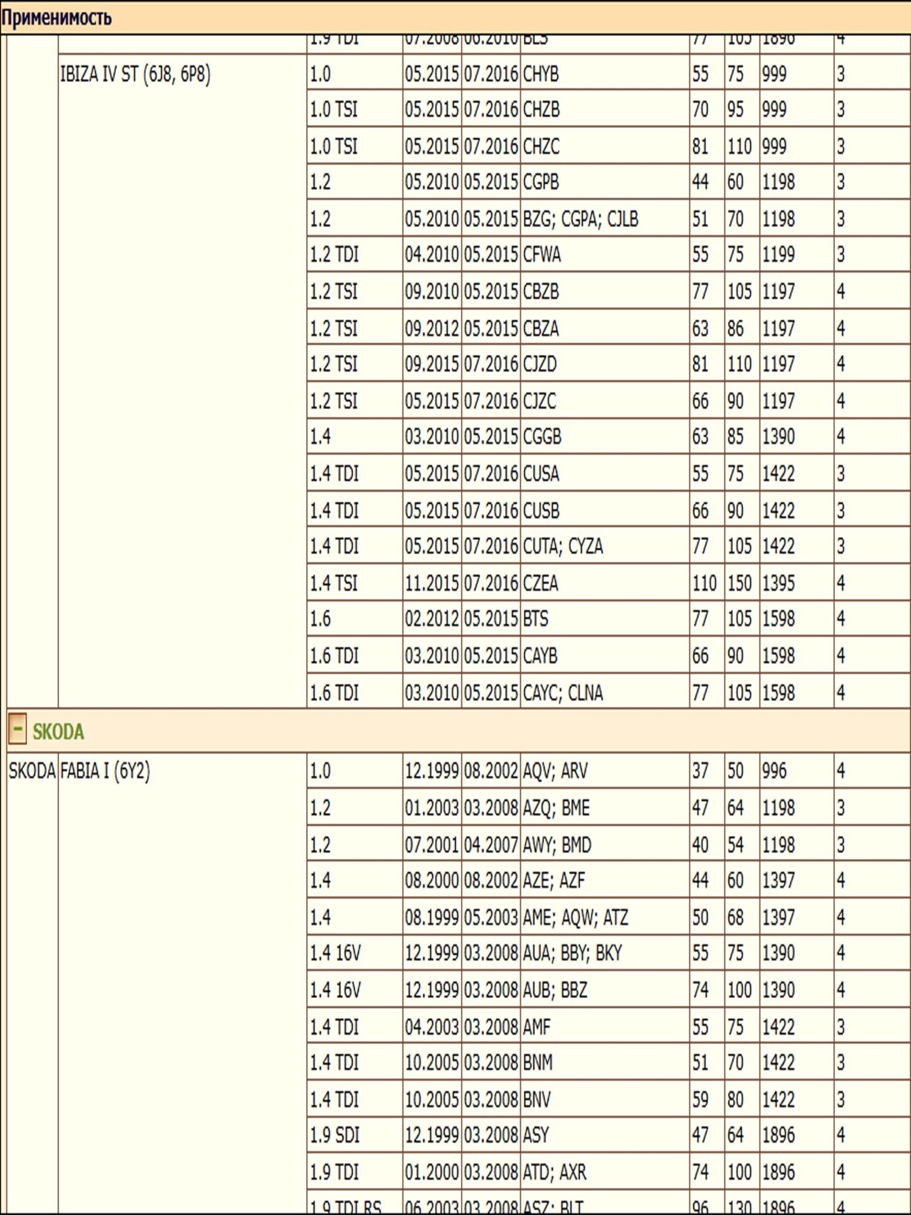The width and height of the screenshot is (911, 1215).
Task: Click the CUTA; CYZA engine codes cell
Action: [563, 546]
